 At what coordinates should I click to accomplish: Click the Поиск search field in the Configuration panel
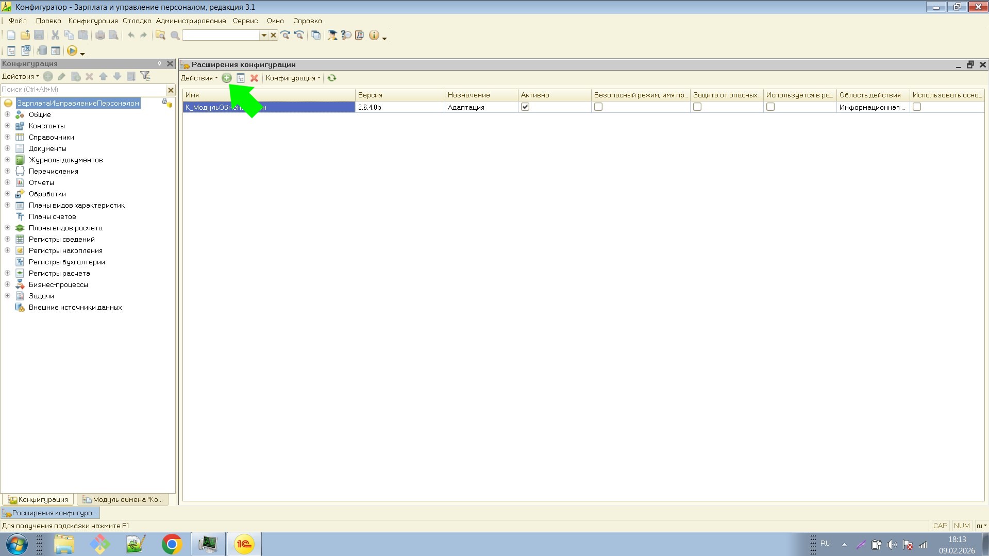pyautogui.click(x=82, y=90)
